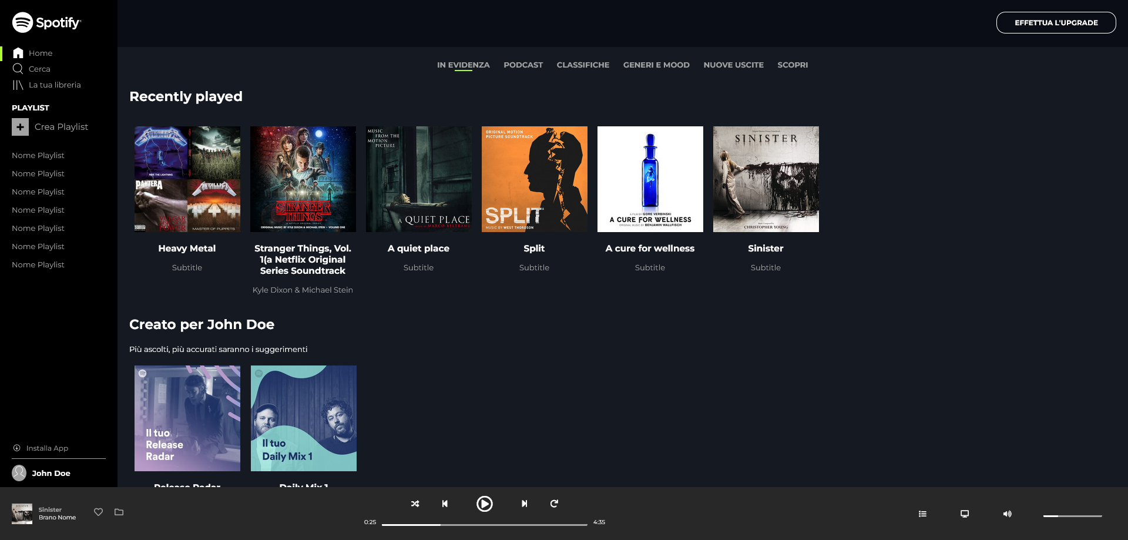Switch to the Nuove Uscite tab
Screen dimensions: 1128x540
tap(733, 65)
